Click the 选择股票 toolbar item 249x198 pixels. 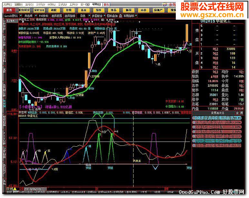tap(57, 16)
